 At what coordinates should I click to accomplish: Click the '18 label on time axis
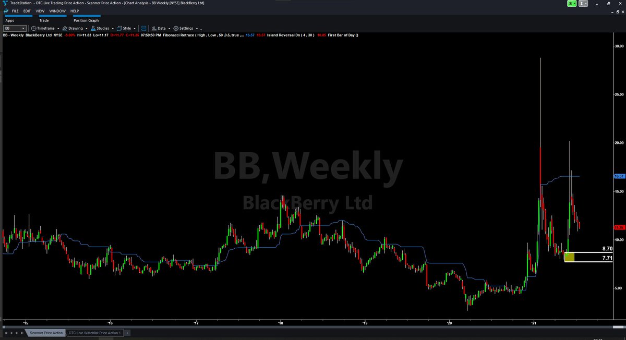pos(281,322)
